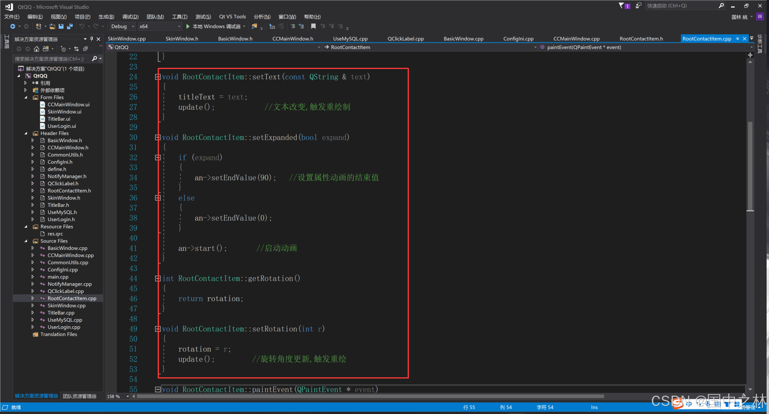Click the Save All toolbar icon
The image size is (769, 414).
(x=70, y=26)
